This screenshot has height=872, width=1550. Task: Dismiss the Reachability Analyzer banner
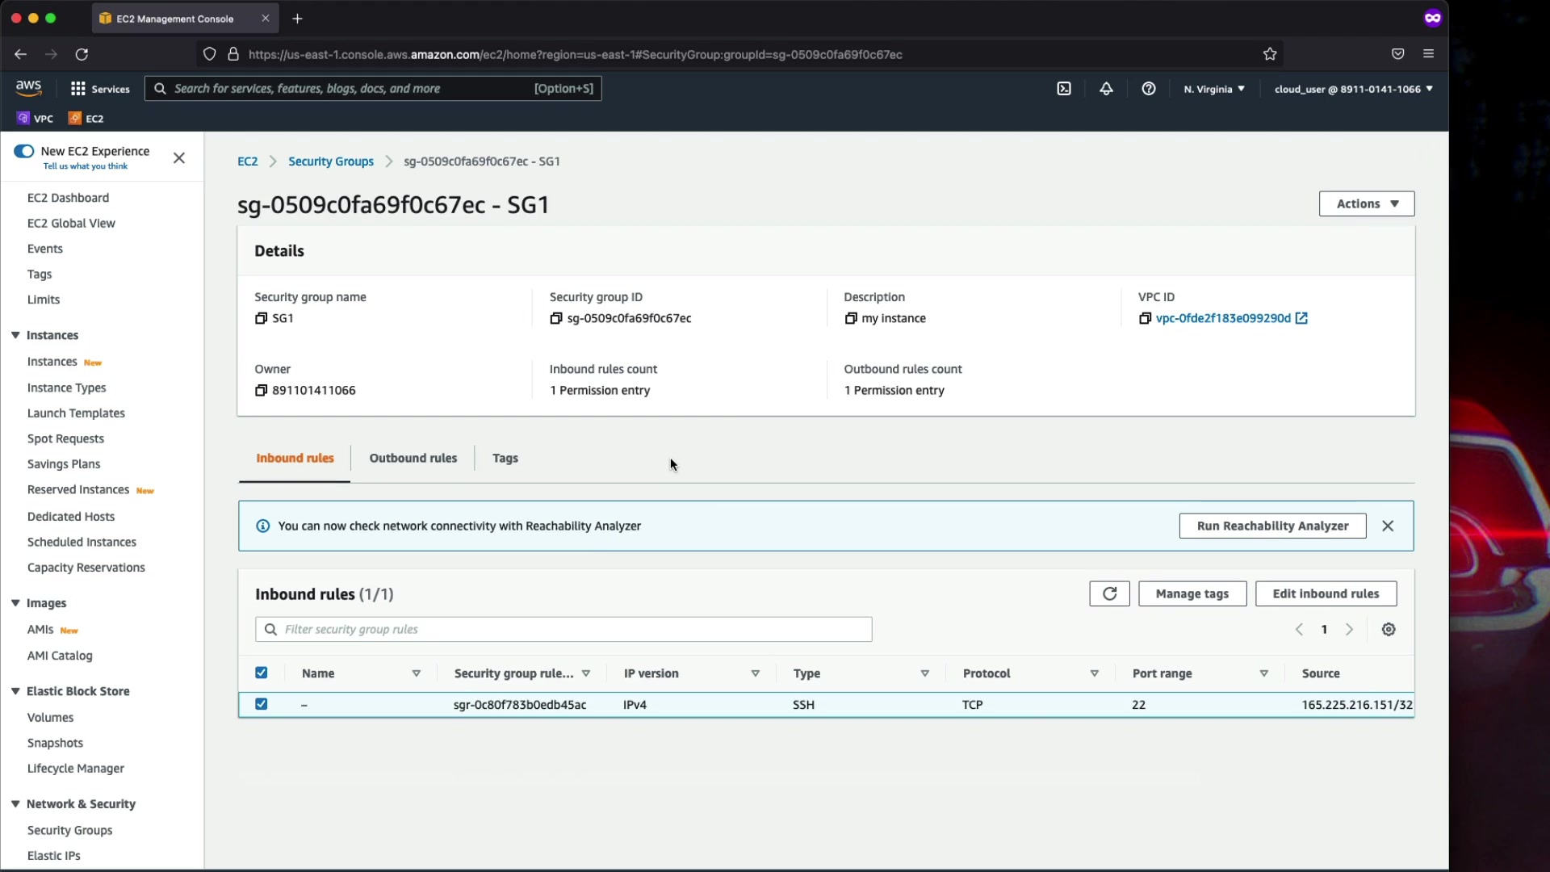[x=1388, y=526]
